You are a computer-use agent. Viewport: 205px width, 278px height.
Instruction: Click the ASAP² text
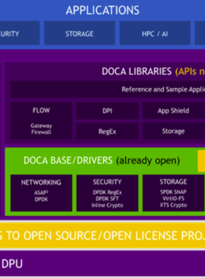coord(41,192)
